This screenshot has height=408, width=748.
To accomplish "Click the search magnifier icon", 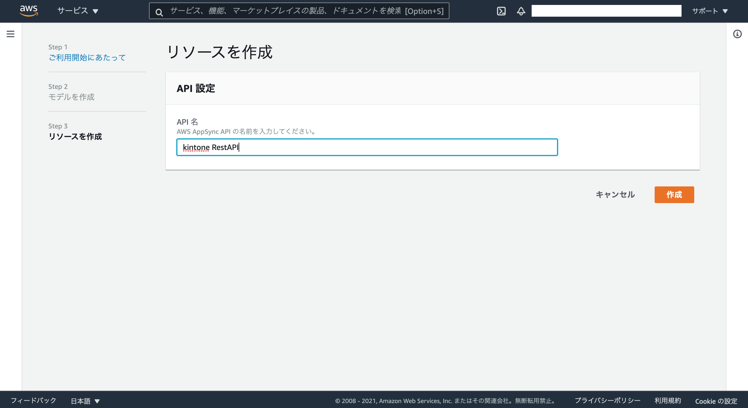I will [159, 12].
